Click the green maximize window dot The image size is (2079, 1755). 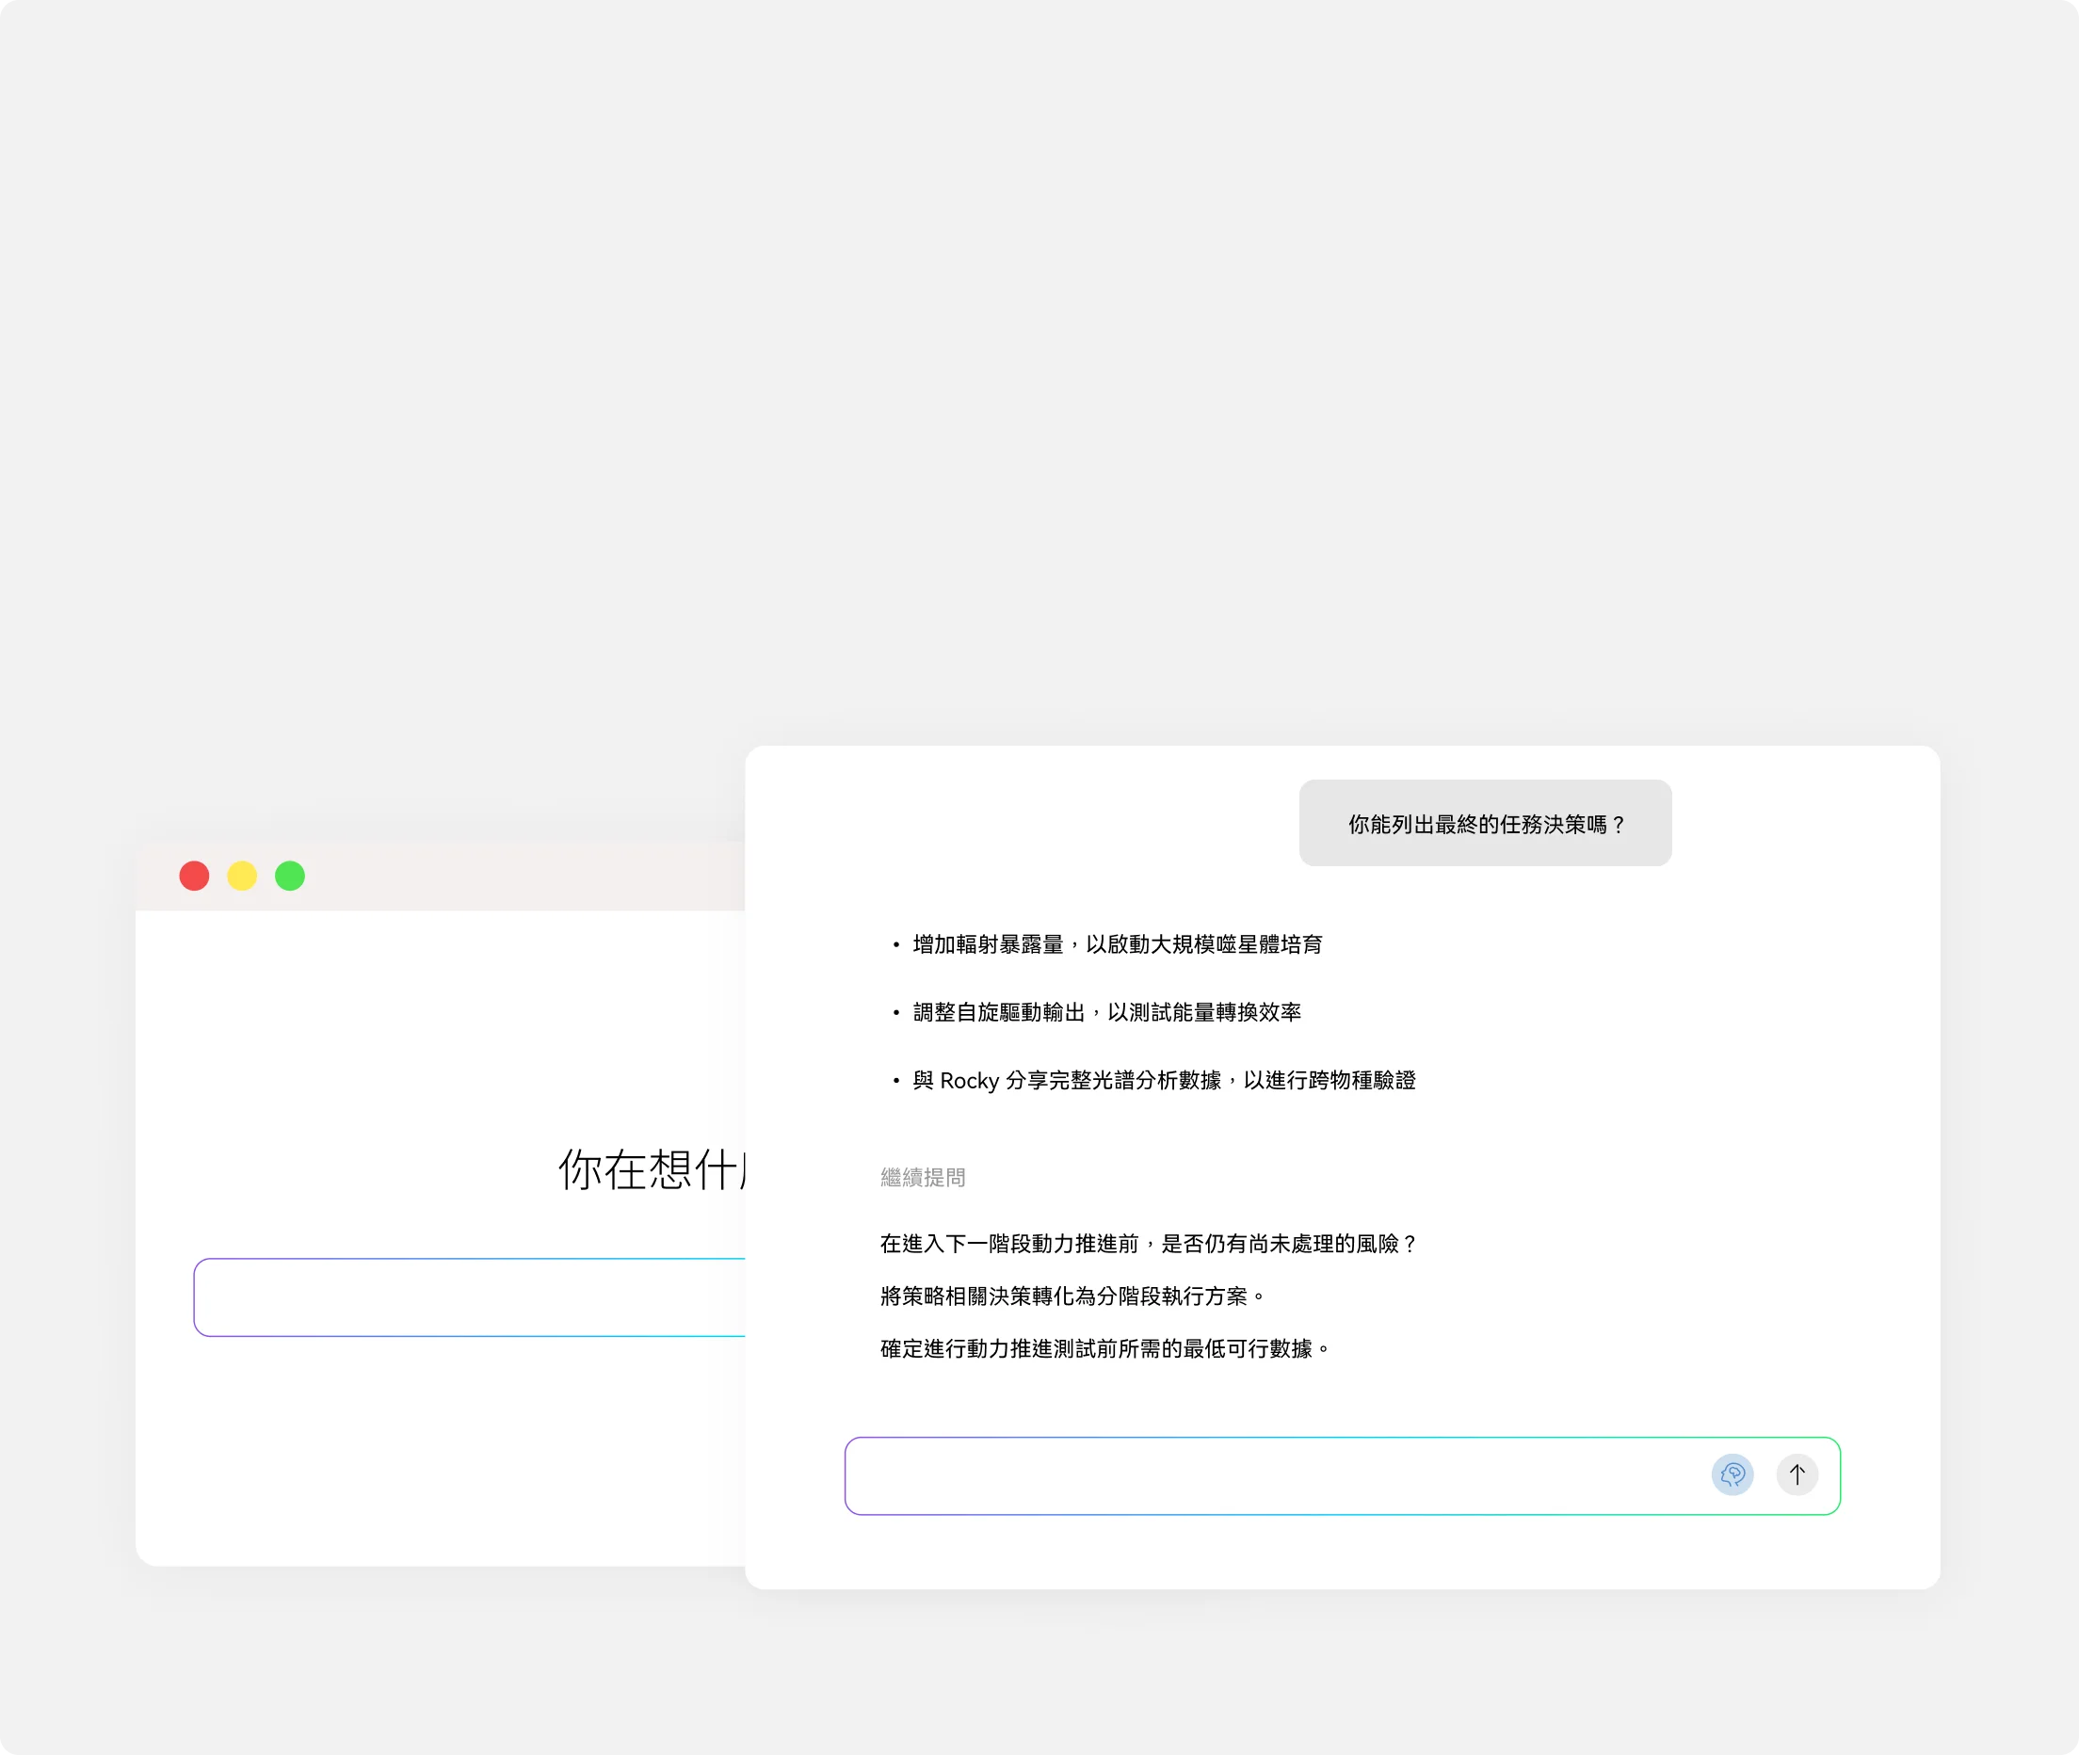click(x=289, y=876)
